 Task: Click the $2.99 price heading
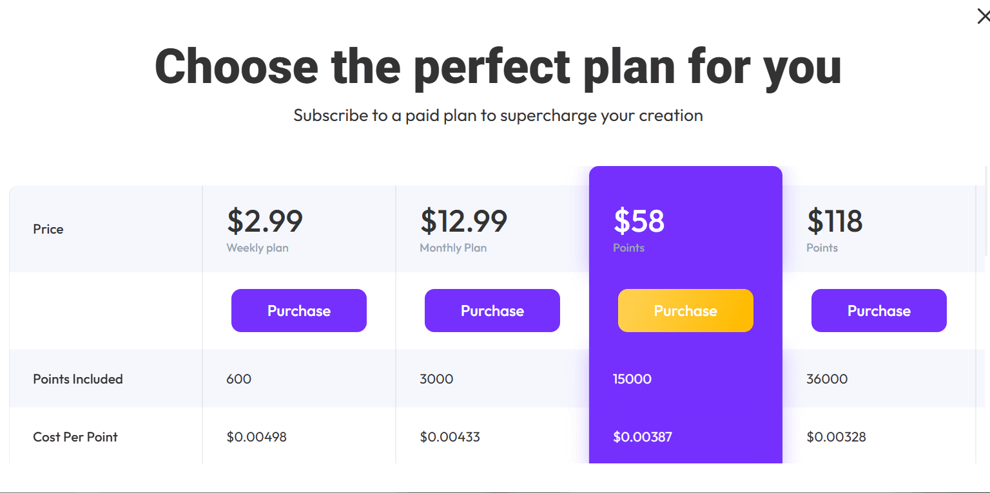[265, 221]
